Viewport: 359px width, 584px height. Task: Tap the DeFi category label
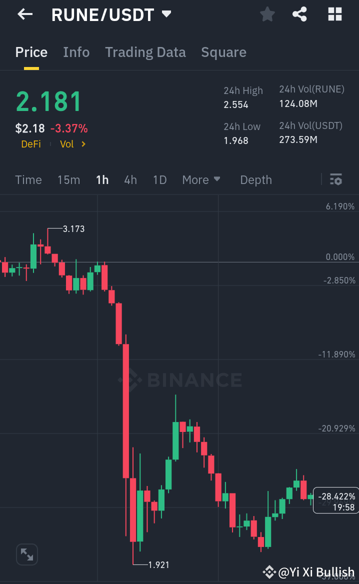click(x=30, y=144)
